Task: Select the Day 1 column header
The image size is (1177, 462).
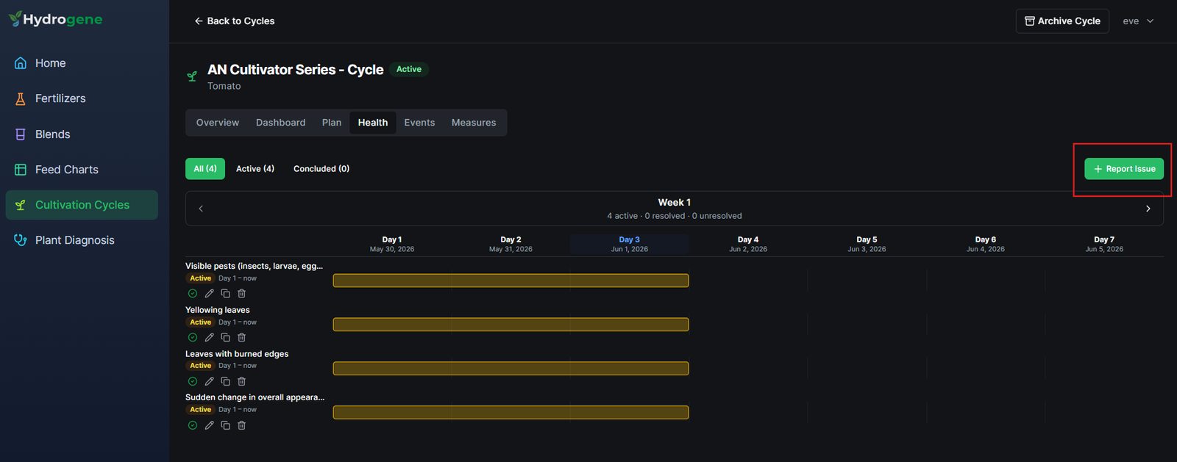Action: click(x=392, y=244)
